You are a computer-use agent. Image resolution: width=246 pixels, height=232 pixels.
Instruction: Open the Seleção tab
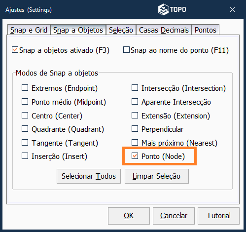coord(121,30)
